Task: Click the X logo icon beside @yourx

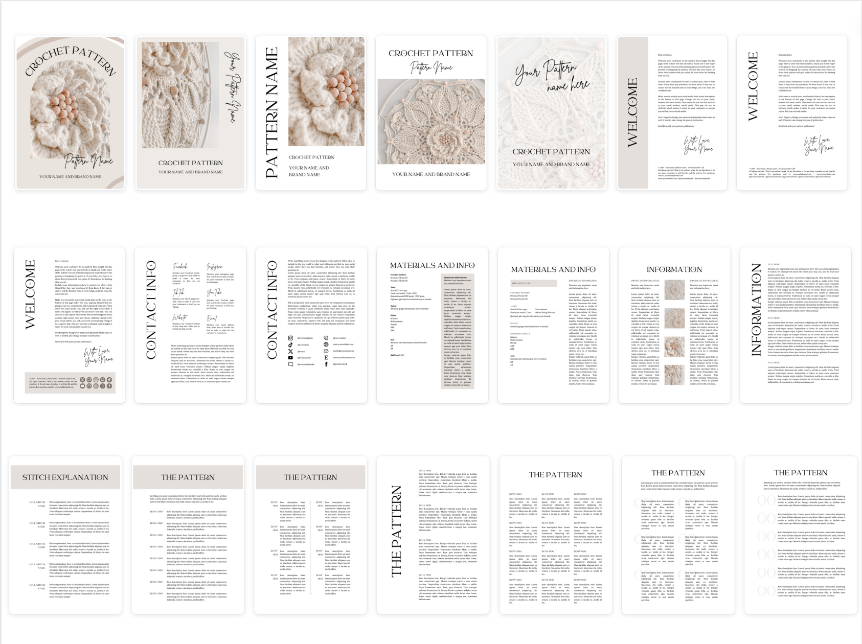Action: 290,352
